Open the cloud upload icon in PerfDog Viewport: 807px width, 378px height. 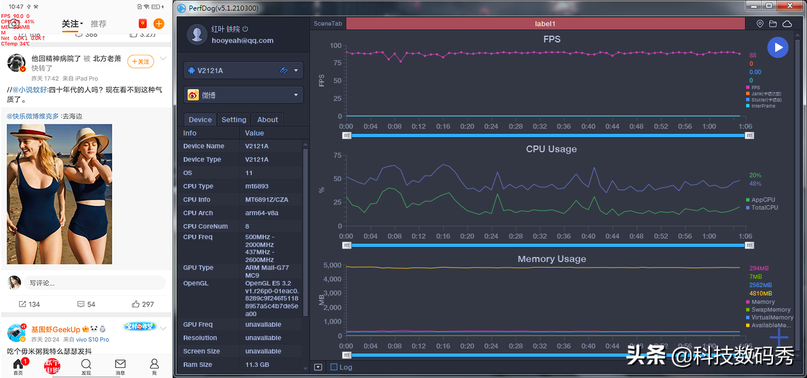[x=787, y=24]
